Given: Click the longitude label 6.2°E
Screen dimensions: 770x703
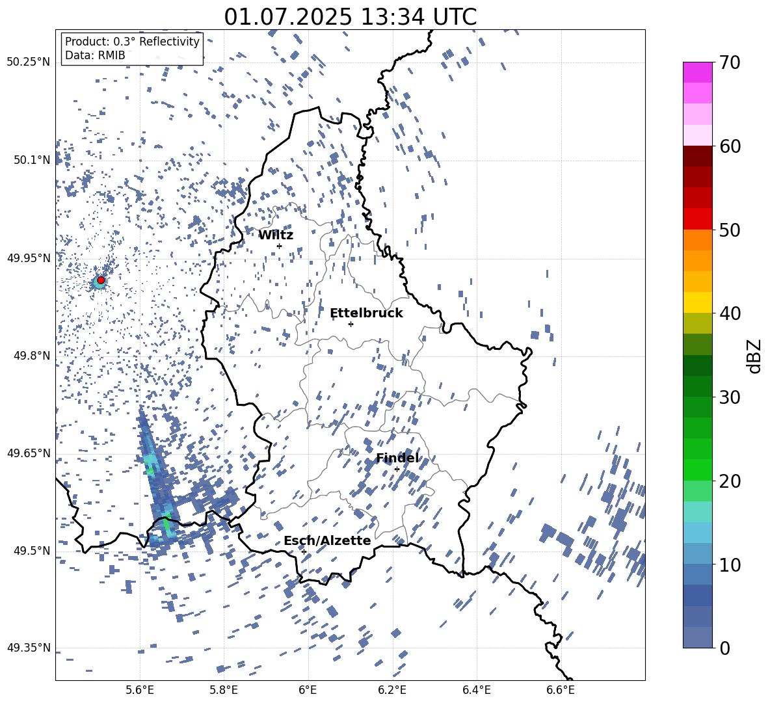Looking at the screenshot, I should point(392,690).
